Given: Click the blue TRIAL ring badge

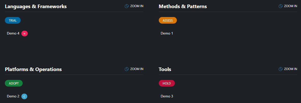Looking at the screenshot, I should [13, 20].
